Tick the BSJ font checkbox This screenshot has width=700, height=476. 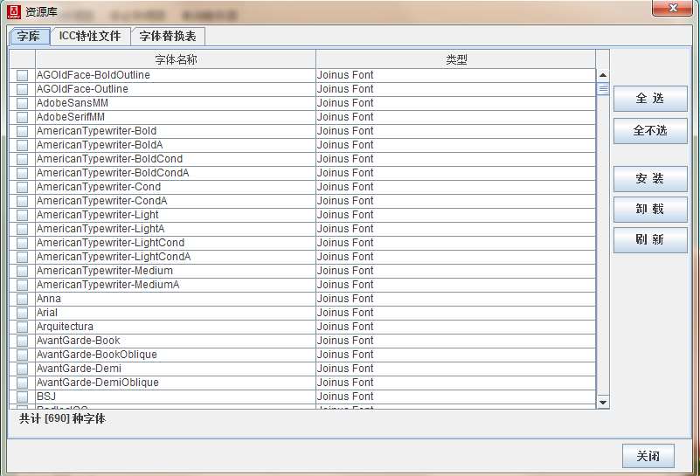(23, 397)
